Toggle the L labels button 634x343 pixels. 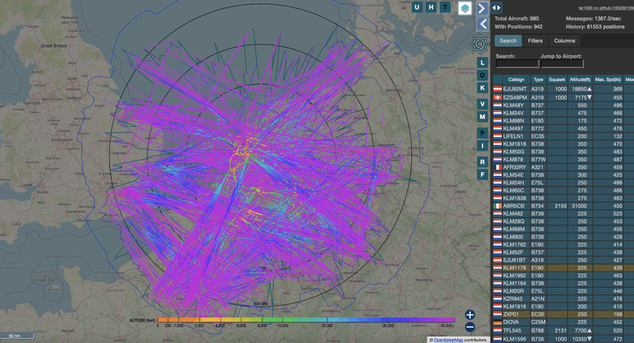point(482,63)
